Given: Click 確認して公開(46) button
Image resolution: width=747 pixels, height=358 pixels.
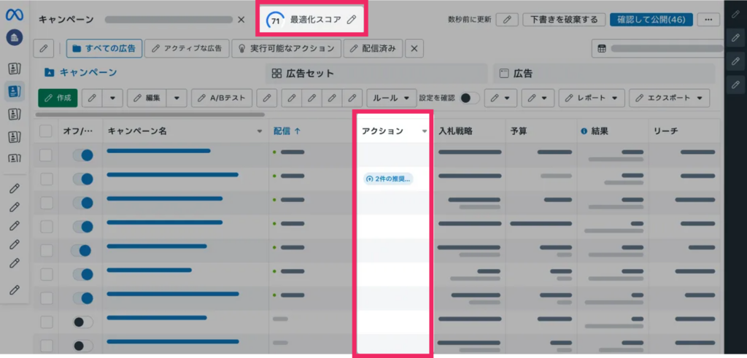Looking at the screenshot, I should [651, 20].
